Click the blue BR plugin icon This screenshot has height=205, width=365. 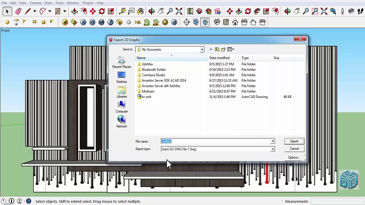(102, 22)
